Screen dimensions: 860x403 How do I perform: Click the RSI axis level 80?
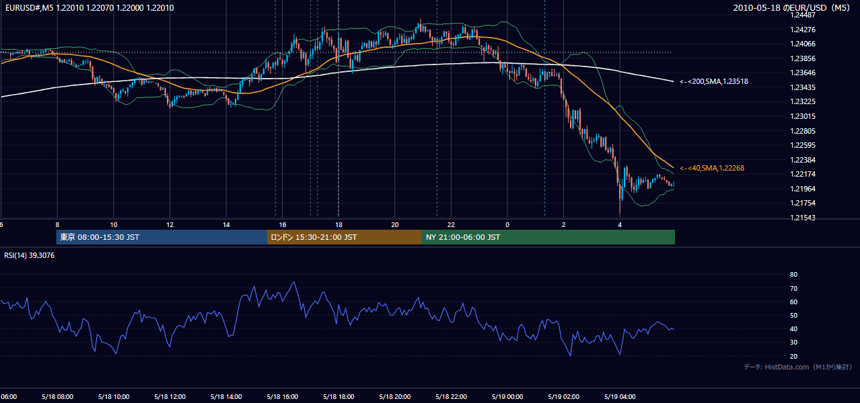pyautogui.click(x=794, y=275)
